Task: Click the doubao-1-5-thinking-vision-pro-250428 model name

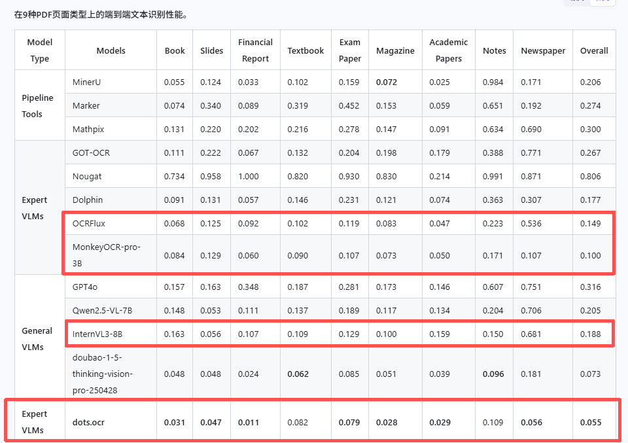Action: point(103,374)
